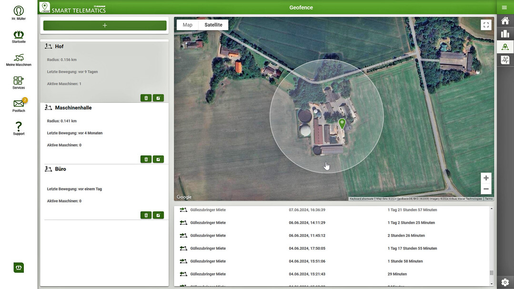The height and width of the screenshot is (289, 514).
Task: Open the Support section
Action: (x=19, y=127)
